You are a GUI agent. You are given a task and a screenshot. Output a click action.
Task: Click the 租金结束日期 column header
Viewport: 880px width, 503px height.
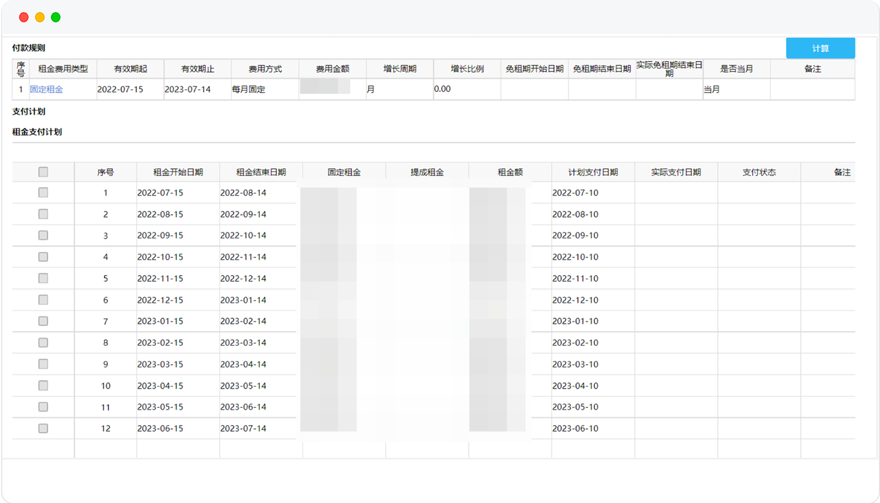(261, 172)
